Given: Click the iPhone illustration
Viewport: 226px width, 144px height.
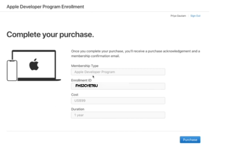Looking at the screenshot, I should click(12, 70).
